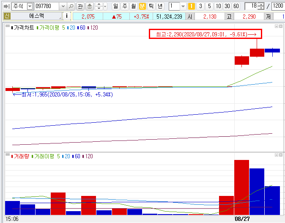Select the 10-minute interval button
Image resolution: width=285 pixels, height=223 pixels.
click(x=218, y=6)
